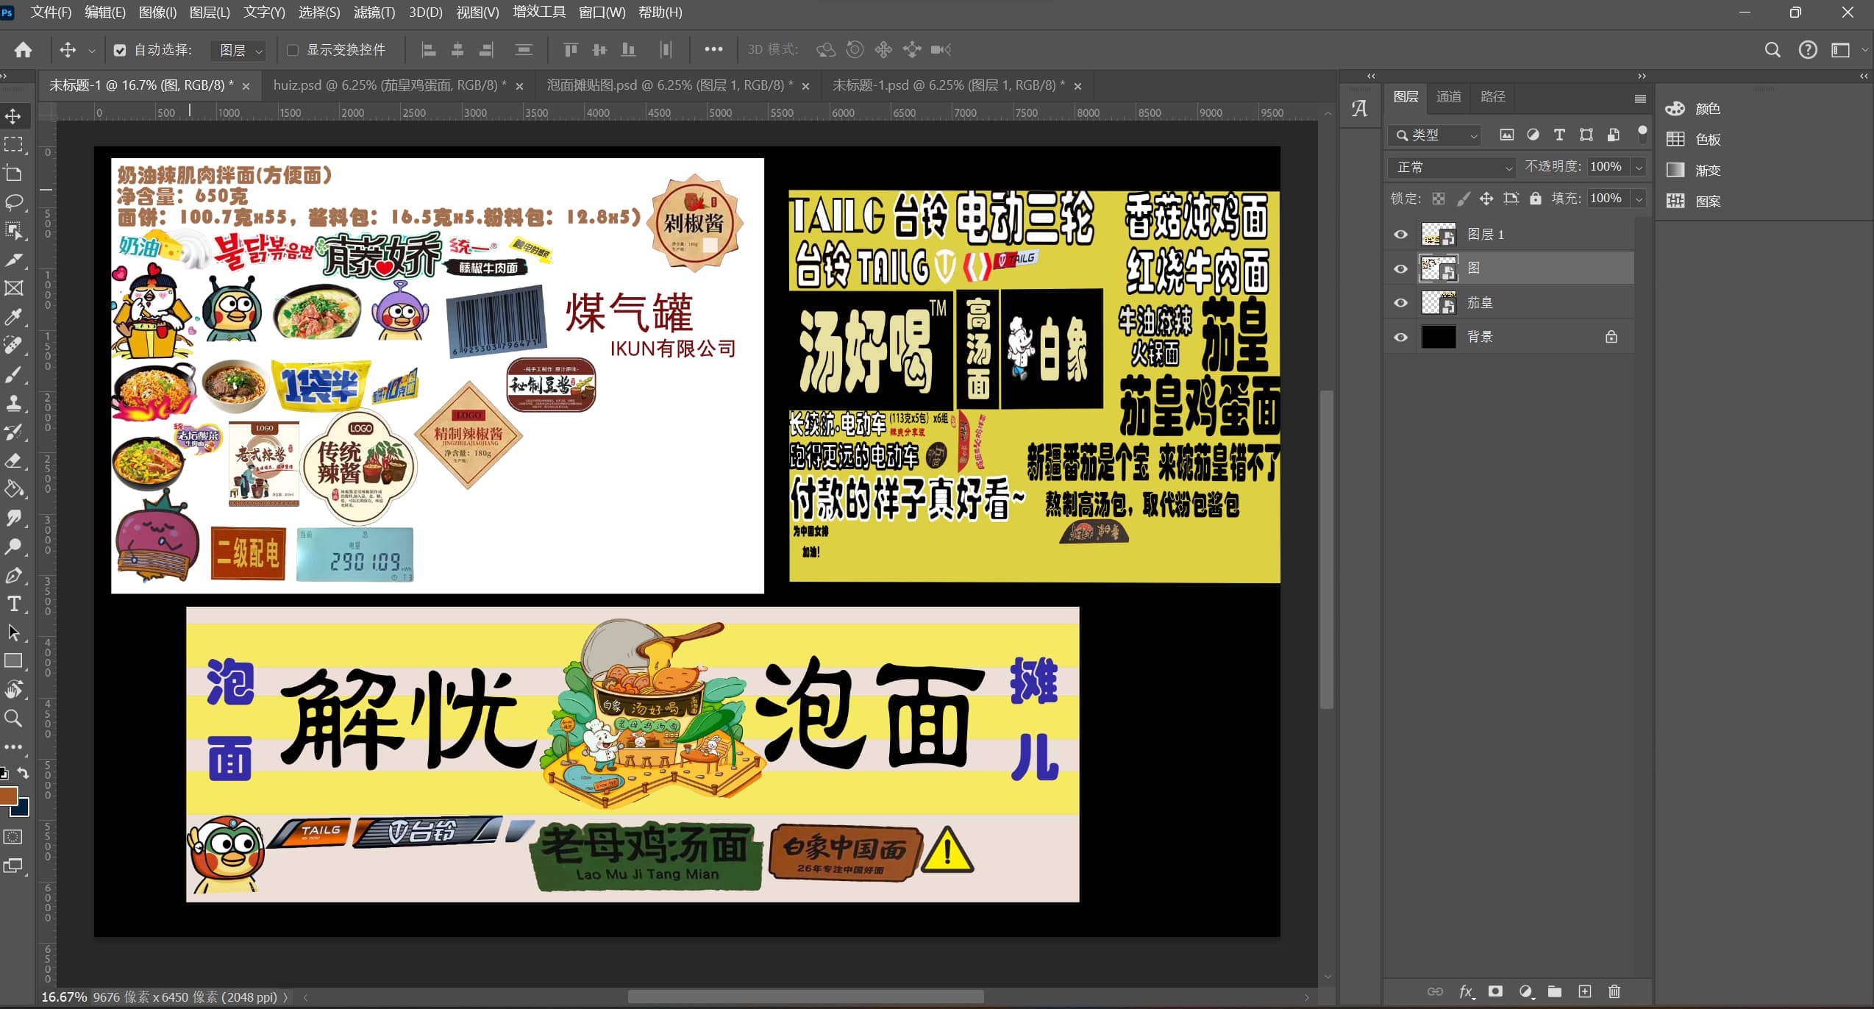Switch to the 通道 tab
The height and width of the screenshot is (1009, 1874).
(1448, 96)
